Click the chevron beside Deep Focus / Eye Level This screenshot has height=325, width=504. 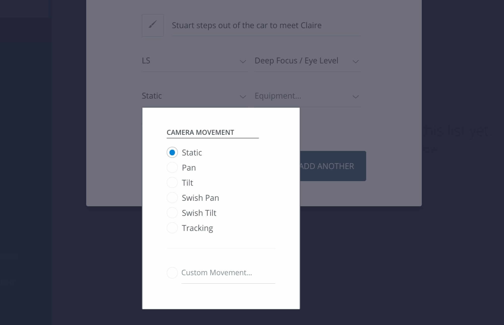(356, 61)
